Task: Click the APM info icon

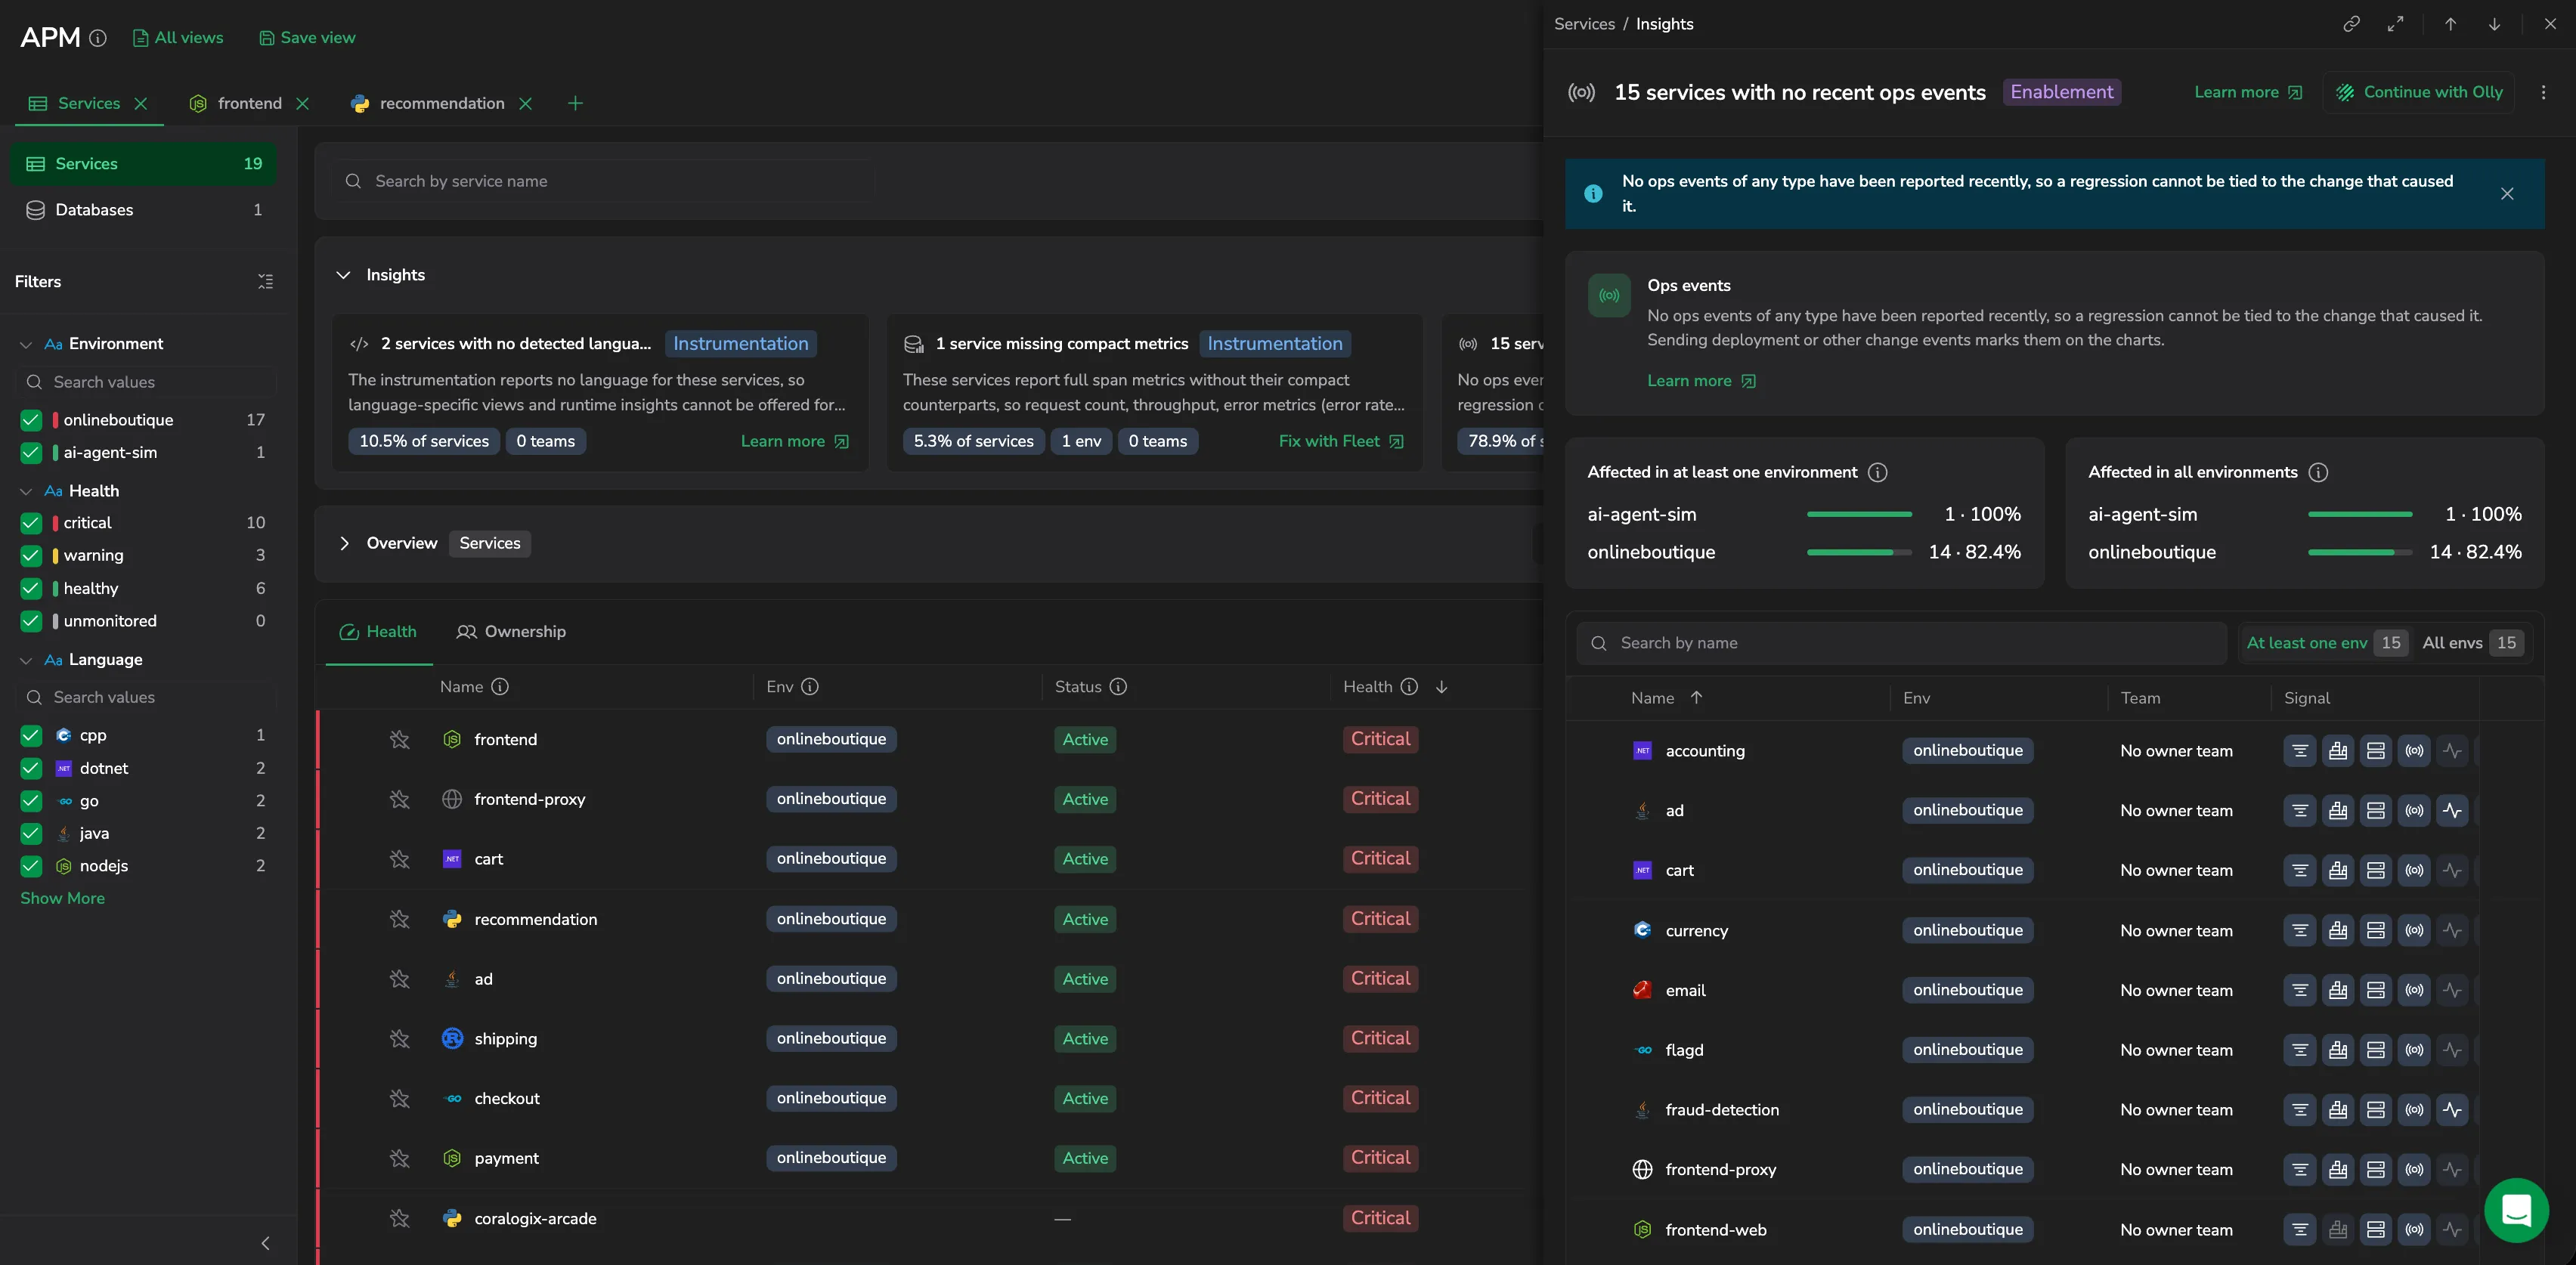Action: click(x=98, y=38)
